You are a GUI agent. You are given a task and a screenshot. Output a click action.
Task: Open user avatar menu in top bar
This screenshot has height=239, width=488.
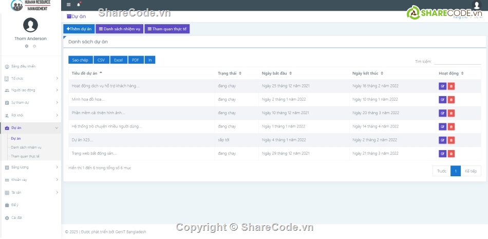477,5
